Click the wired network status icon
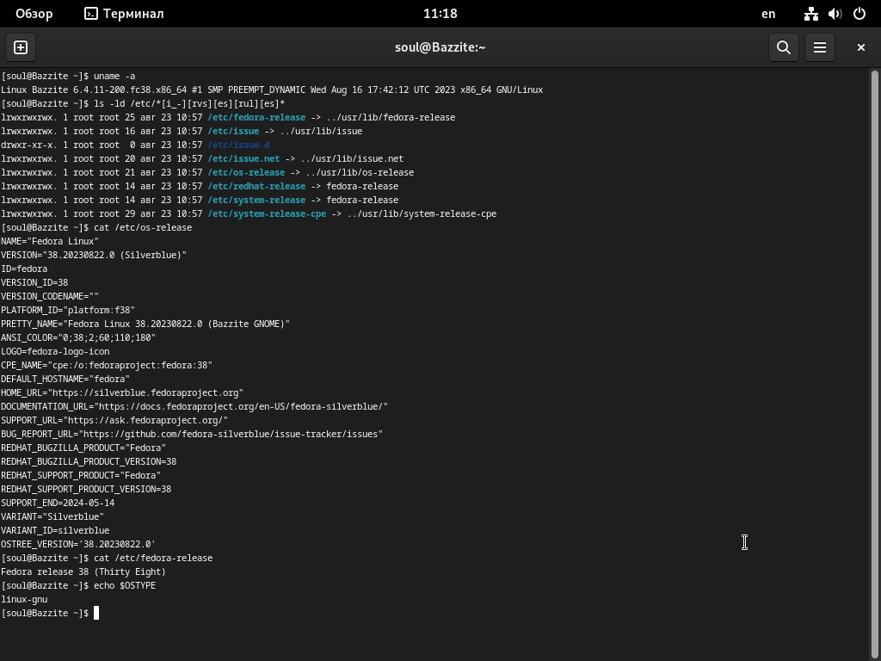Viewport: 881px width, 661px height. (810, 14)
